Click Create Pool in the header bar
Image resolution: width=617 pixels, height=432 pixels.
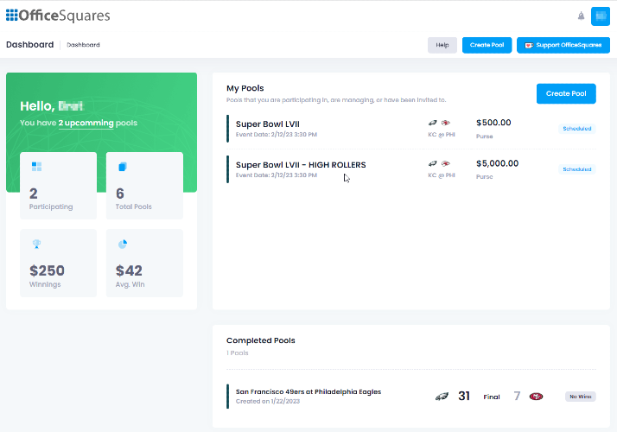click(x=487, y=45)
